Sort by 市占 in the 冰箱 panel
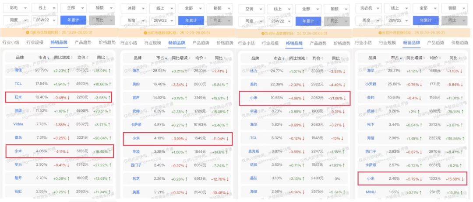 161,58
